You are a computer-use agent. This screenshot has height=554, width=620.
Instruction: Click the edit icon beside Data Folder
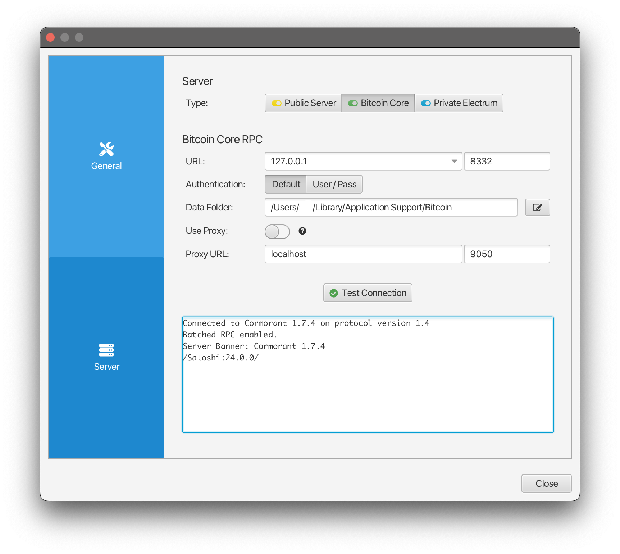pos(537,207)
